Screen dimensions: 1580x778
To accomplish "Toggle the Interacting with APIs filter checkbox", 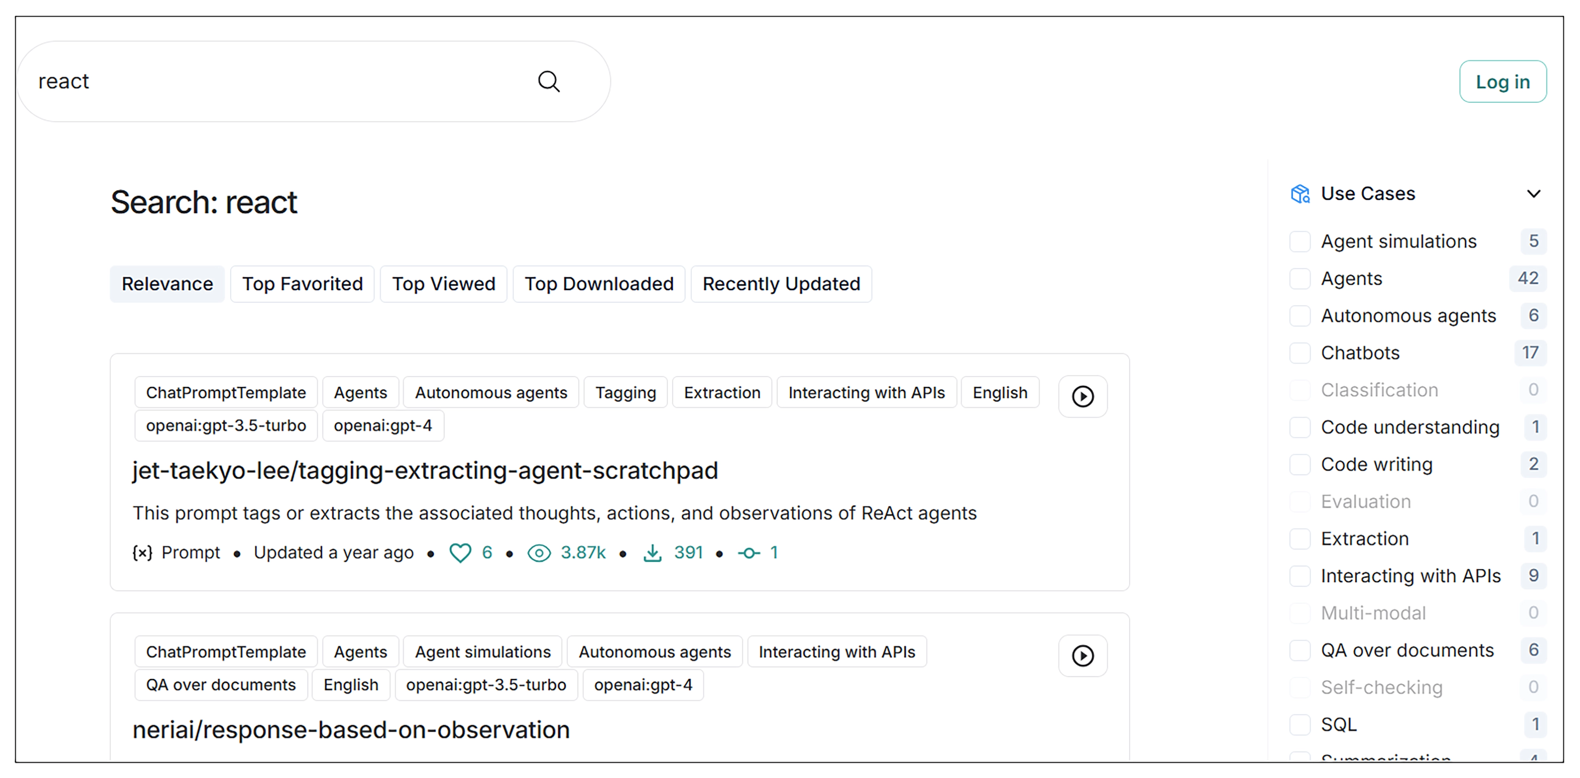I will 1300,576.
